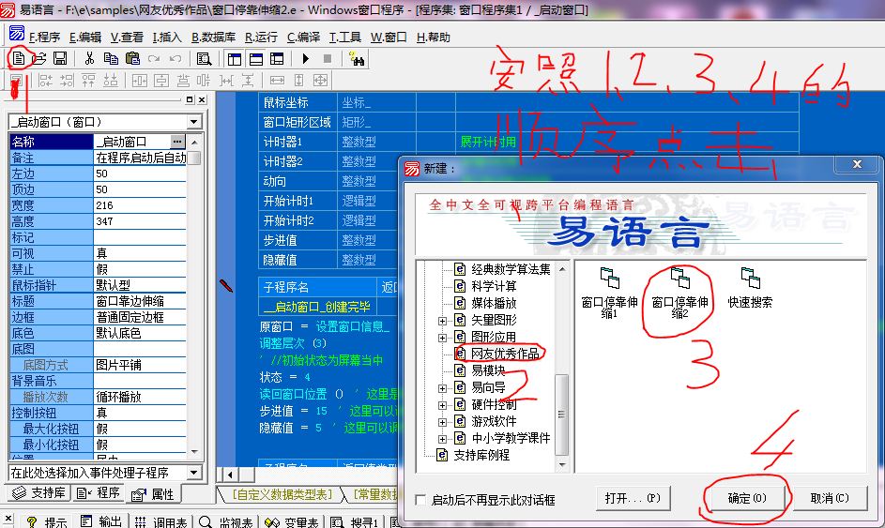885x528 pixels.
Task: Select the 快速搜索 sample icon
Action: (x=750, y=288)
